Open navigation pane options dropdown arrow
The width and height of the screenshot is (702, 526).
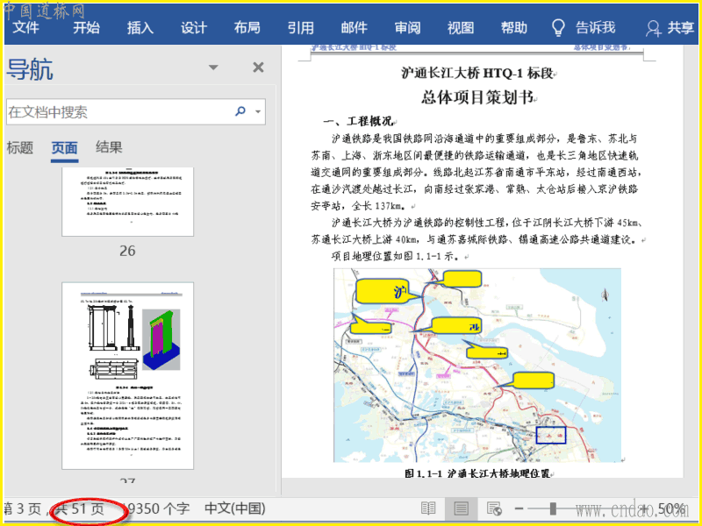click(213, 68)
